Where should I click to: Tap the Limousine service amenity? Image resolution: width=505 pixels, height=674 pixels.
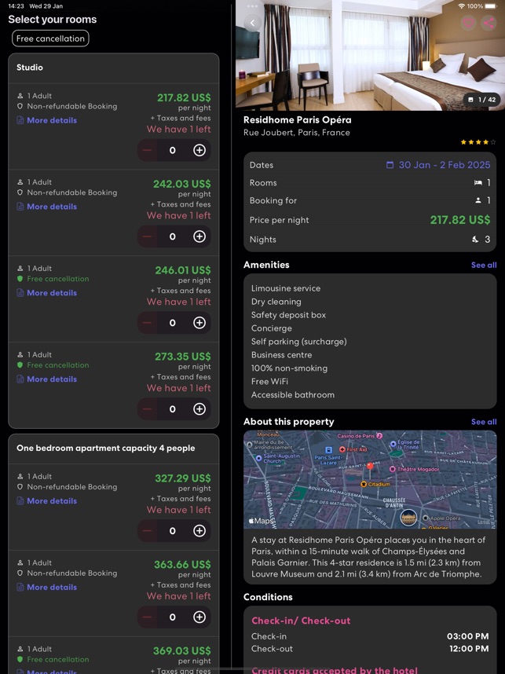click(286, 288)
